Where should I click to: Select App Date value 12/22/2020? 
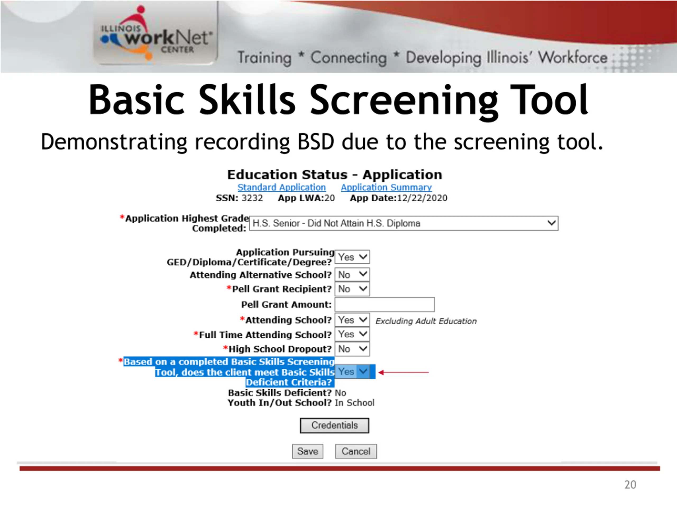click(x=422, y=198)
